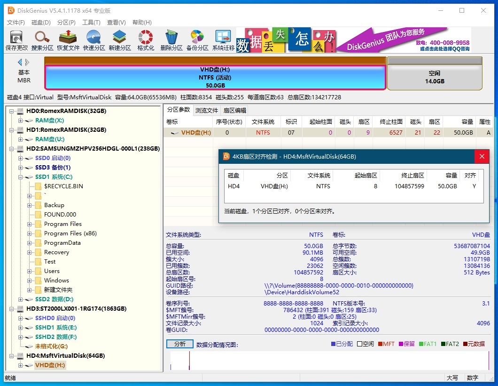Select the ProgramData folder

pos(62,243)
